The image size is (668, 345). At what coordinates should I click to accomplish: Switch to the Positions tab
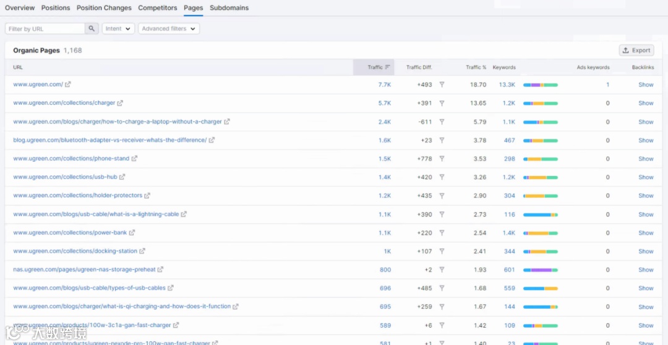56,7
